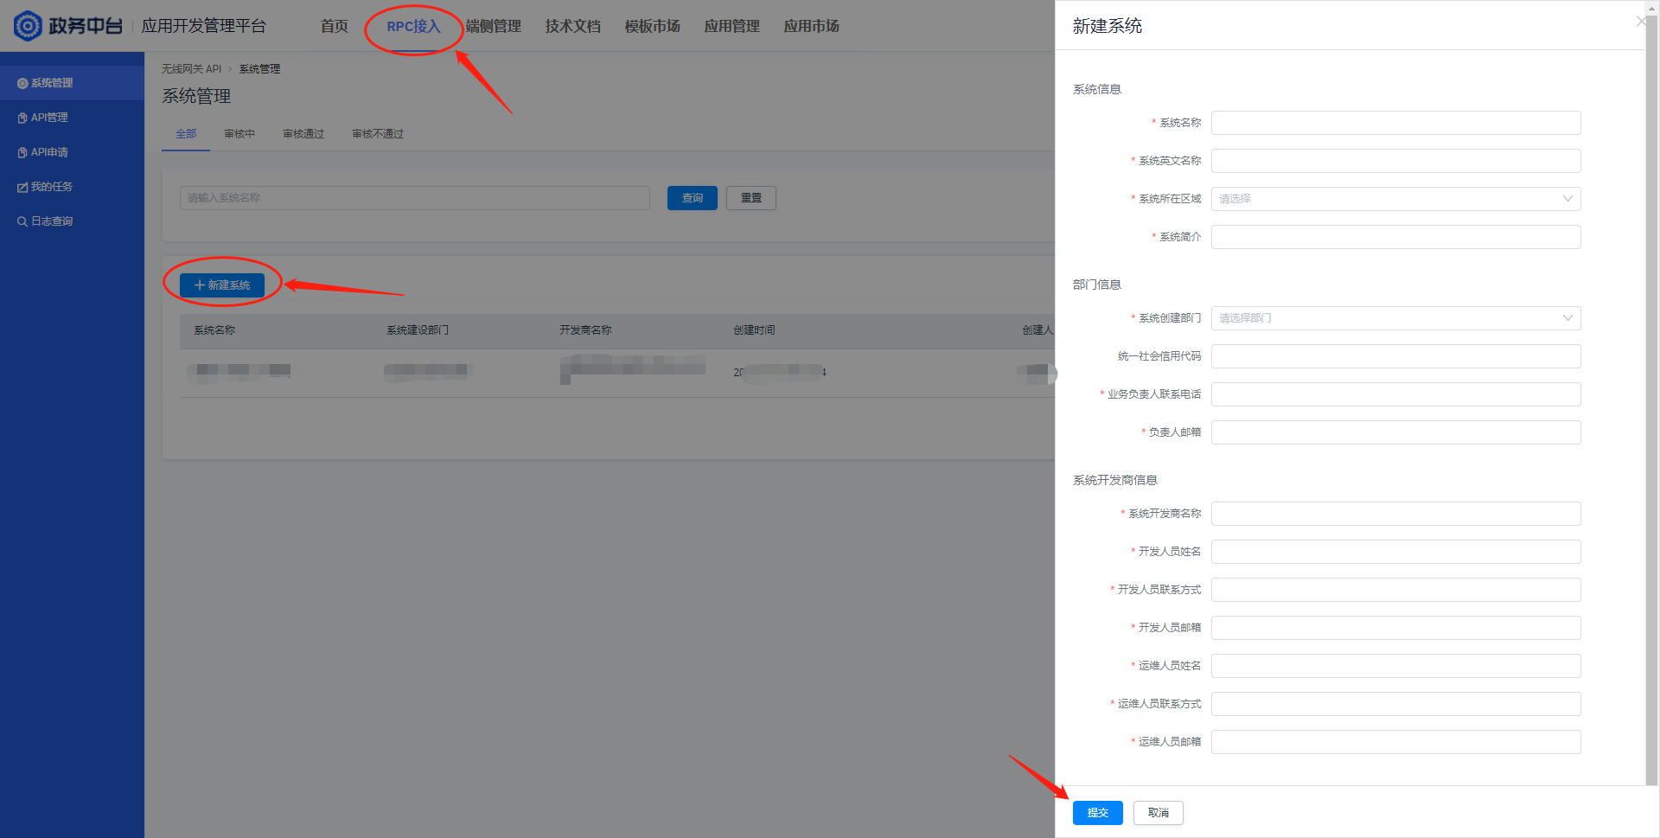Open the 系统创建部门 dropdown
Viewport: 1660px width, 838px height.
(1395, 318)
